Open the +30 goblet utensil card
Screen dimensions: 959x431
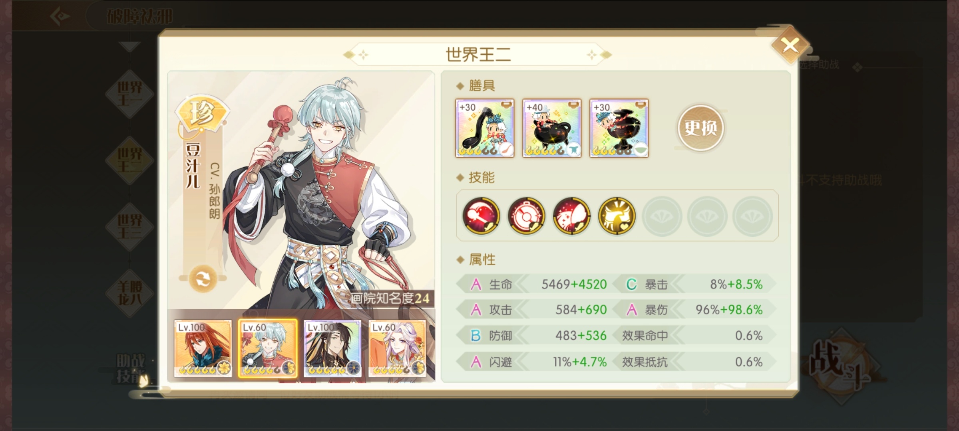pyautogui.click(x=619, y=128)
